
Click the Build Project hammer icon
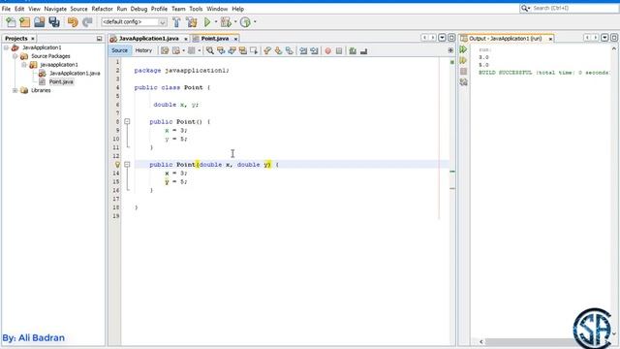tap(176, 22)
